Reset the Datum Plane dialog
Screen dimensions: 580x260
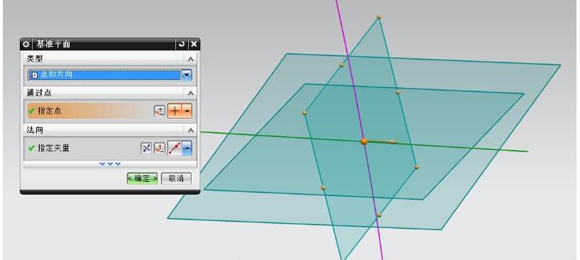point(182,45)
